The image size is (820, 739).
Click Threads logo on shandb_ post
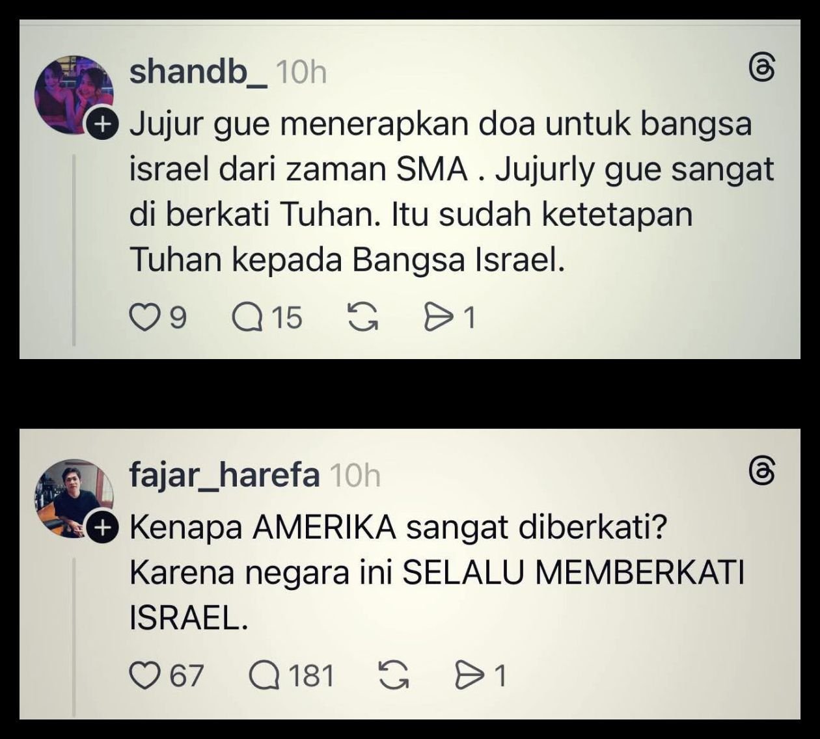(x=762, y=68)
